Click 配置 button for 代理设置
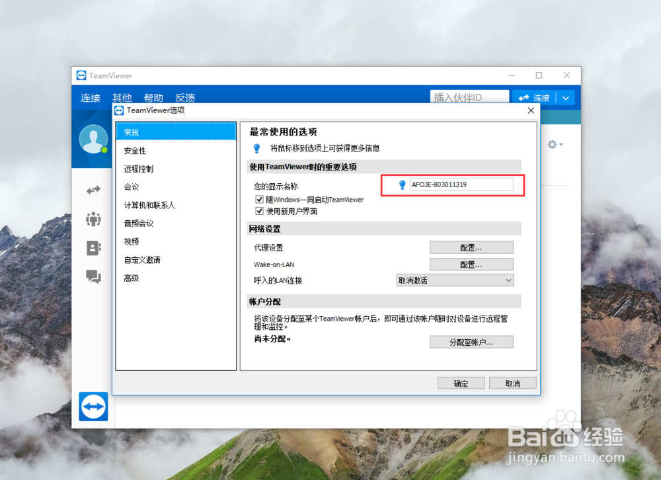This screenshot has height=480, width=661. tap(471, 247)
